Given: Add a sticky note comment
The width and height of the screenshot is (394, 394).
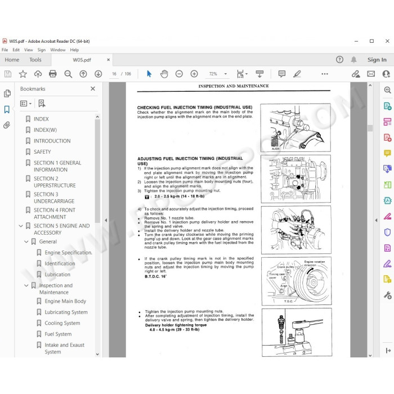Looking at the screenshot, I should tap(282, 74).
